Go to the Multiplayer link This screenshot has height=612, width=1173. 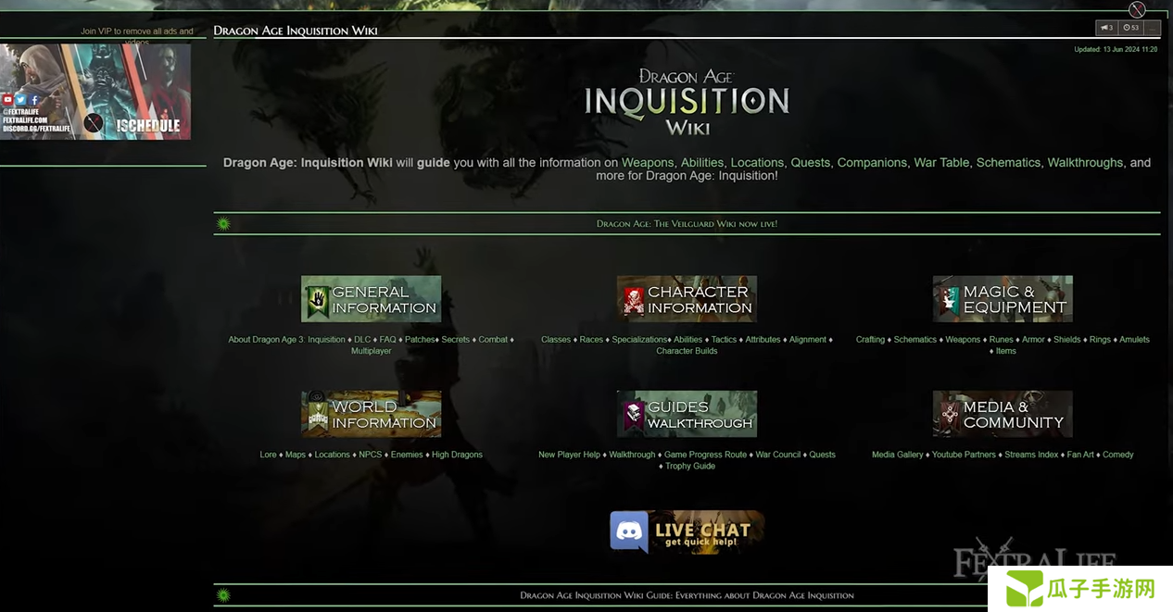coord(371,351)
